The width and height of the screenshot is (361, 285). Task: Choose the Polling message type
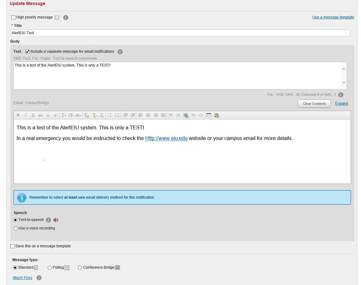pos(50,268)
